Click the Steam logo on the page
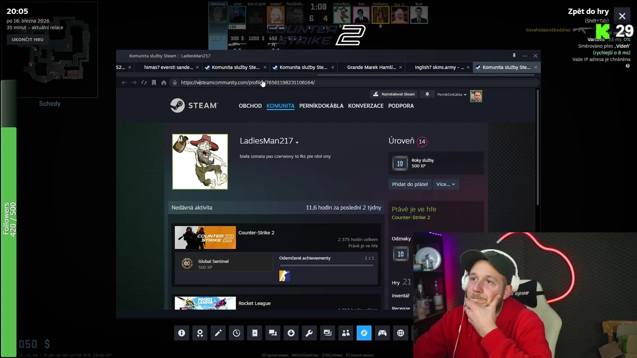 pos(194,105)
